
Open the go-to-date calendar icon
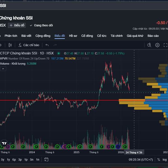click(46, 159)
